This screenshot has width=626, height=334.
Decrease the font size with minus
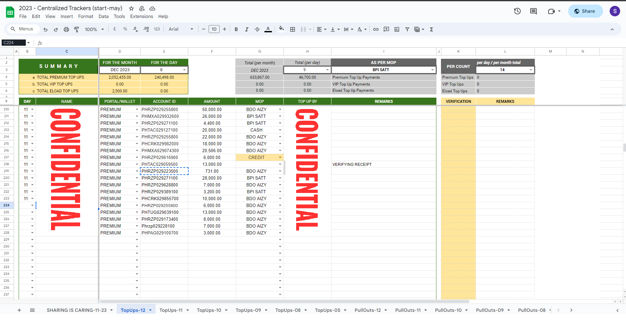(x=203, y=29)
